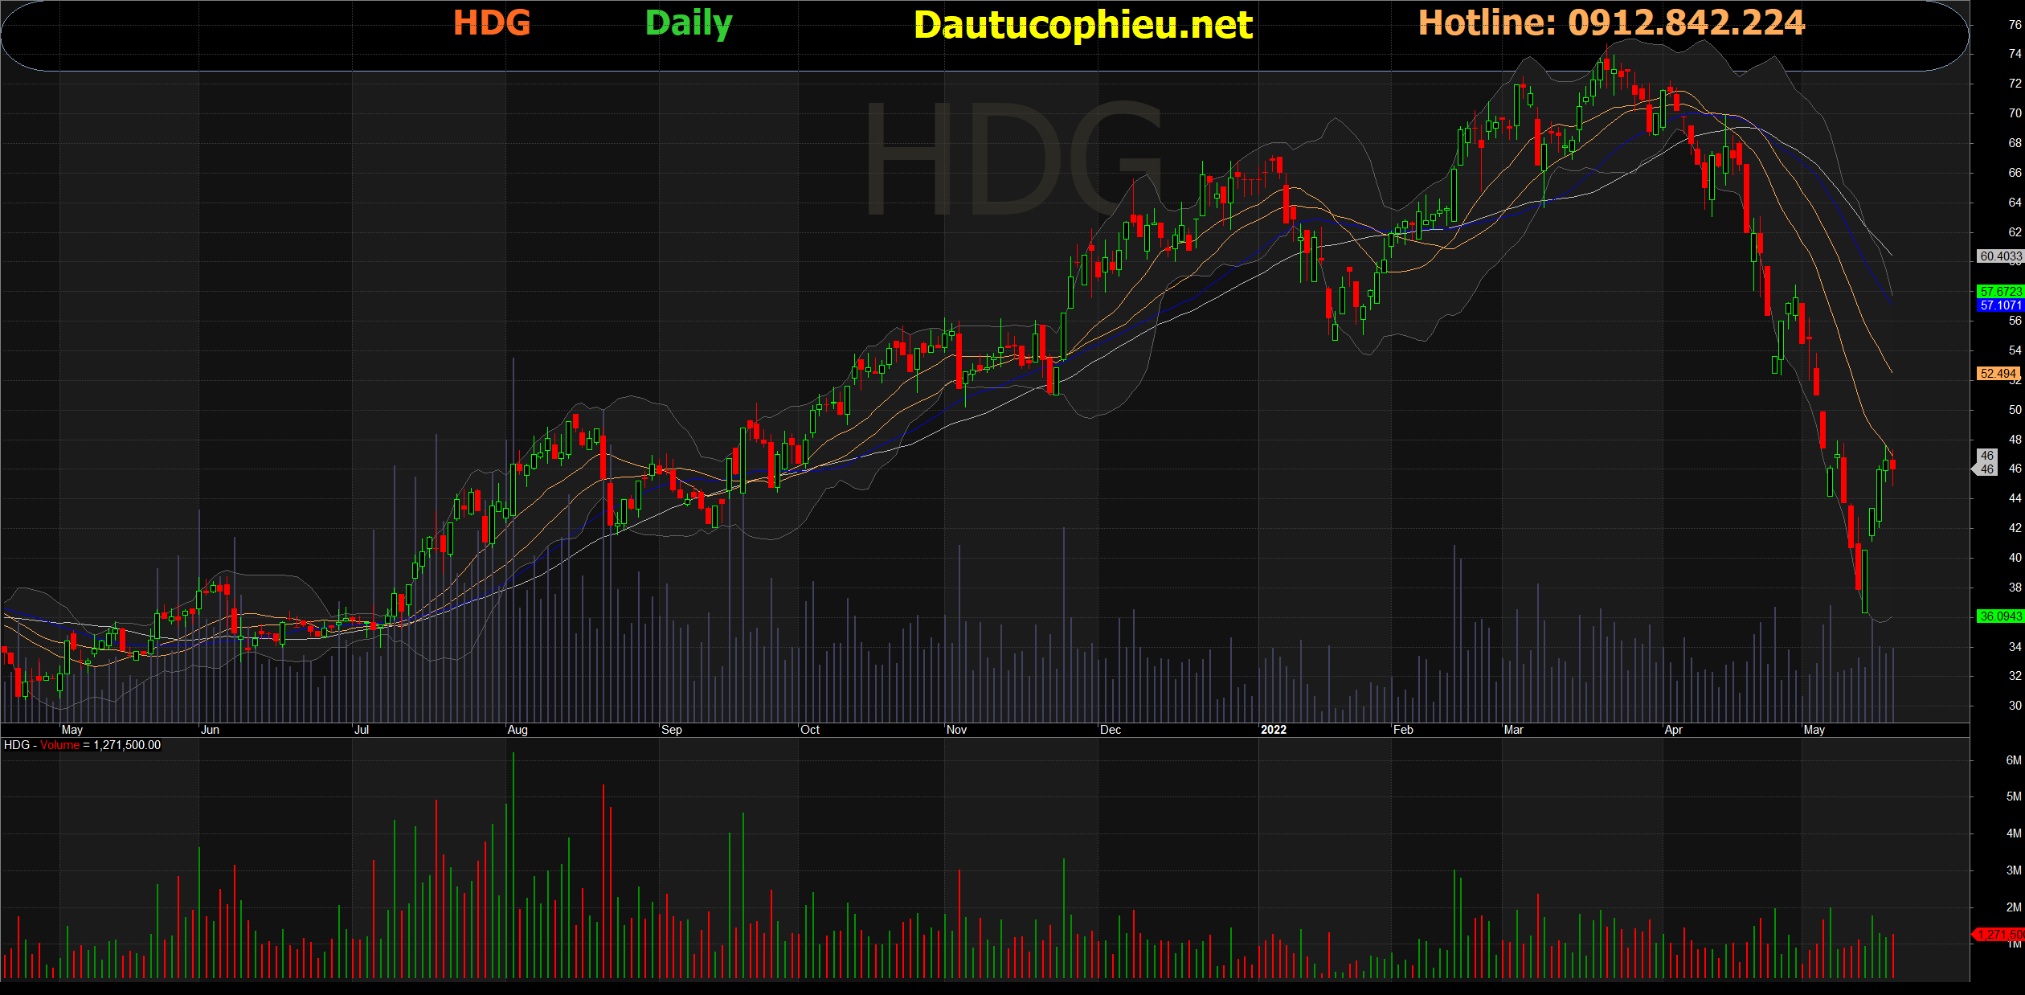
Task: Click the Feb month marker
Action: (x=1403, y=730)
